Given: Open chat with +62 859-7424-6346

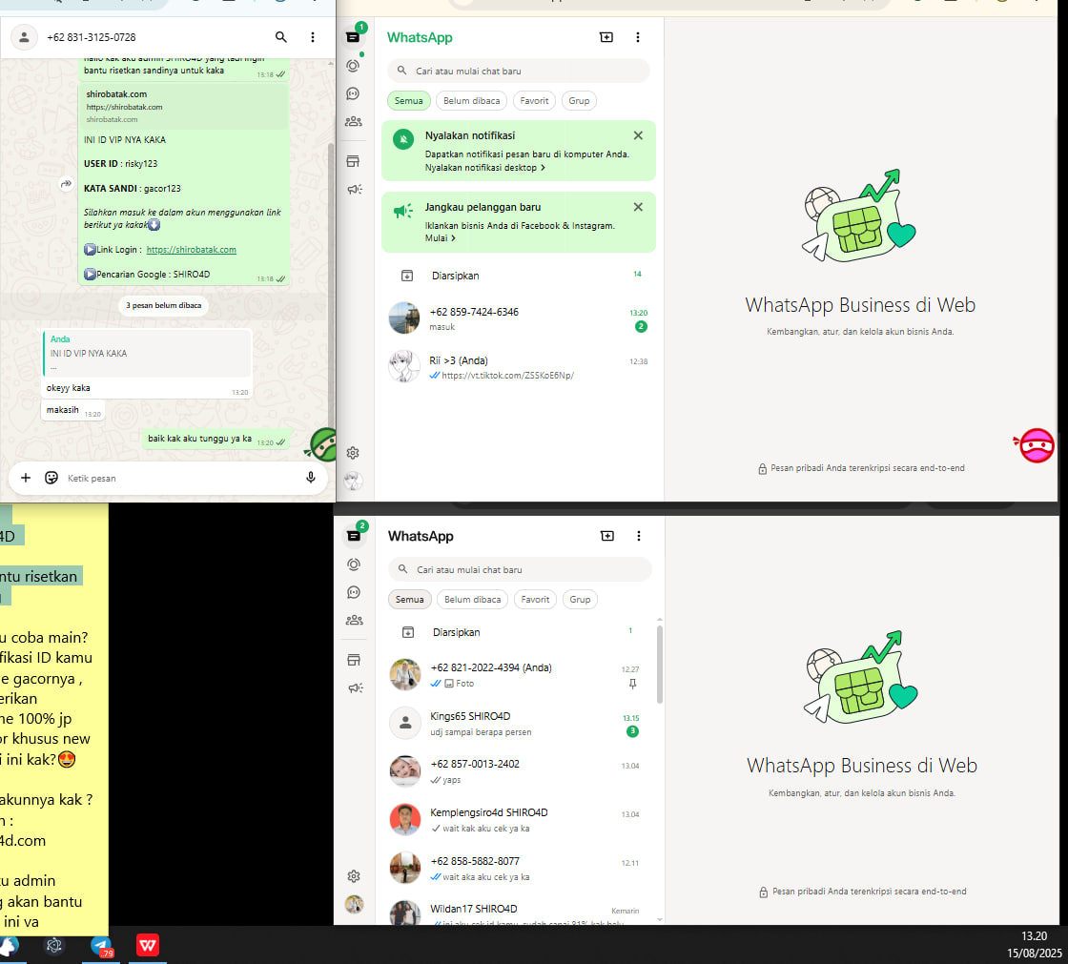Looking at the screenshot, I should coord(519,318).
